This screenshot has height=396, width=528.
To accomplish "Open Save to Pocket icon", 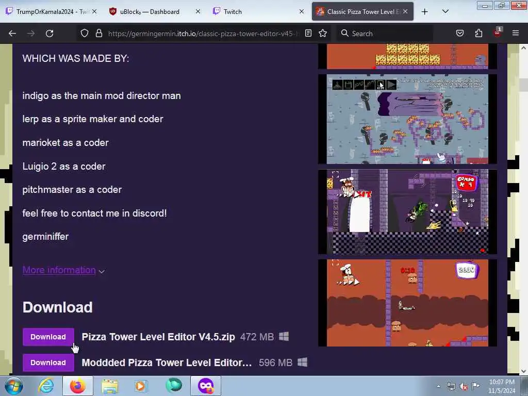I will (459, 33).
